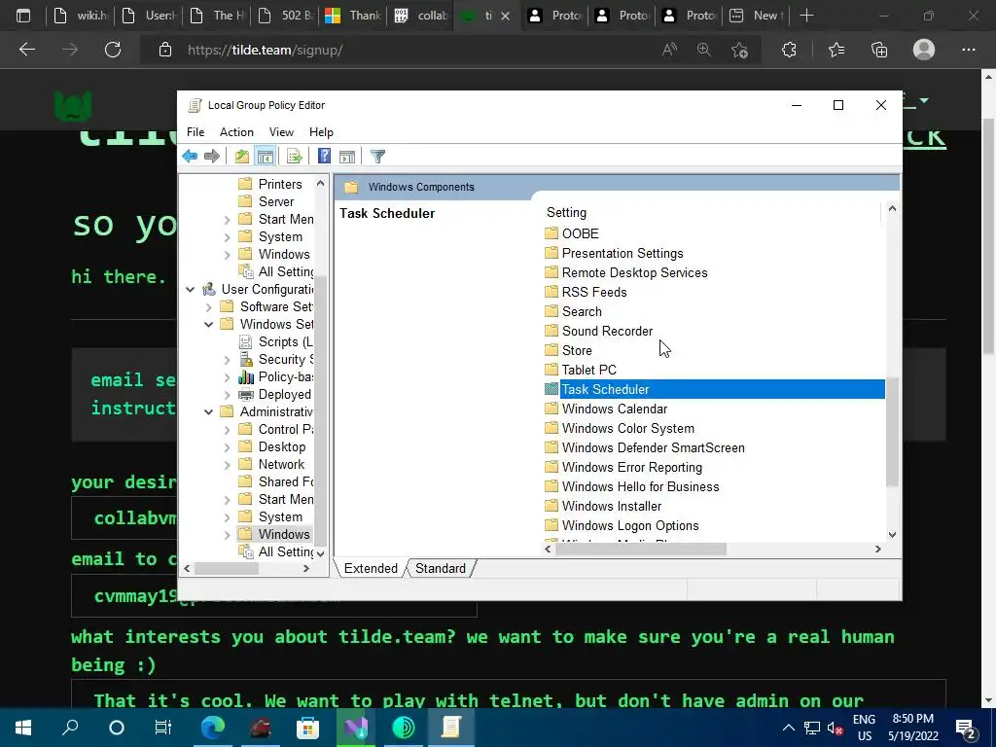Open the Help toolbar icon with question mark
The height and width of the screenshot is (747, 996).
coord(324,157)
